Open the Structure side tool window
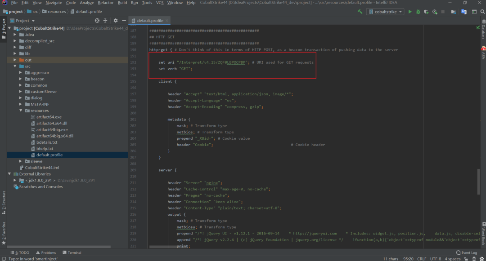Screen dimensions: 486x261 click(x=4, y=203)
